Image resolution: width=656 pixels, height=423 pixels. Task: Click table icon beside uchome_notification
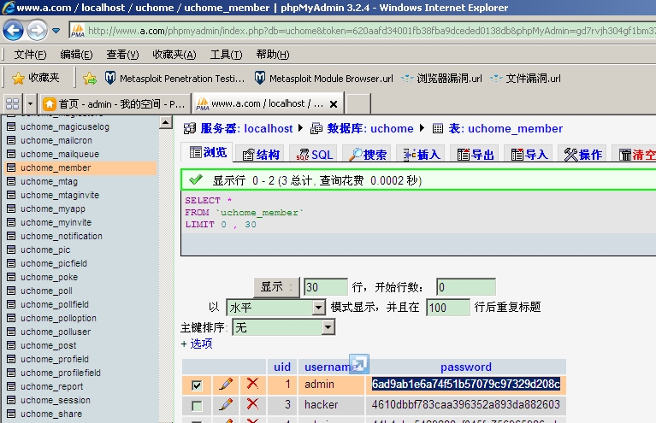pos(11,236)
